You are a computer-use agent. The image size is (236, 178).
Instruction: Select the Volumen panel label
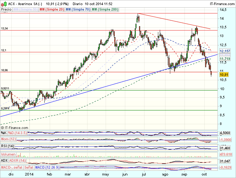(9, 154)
